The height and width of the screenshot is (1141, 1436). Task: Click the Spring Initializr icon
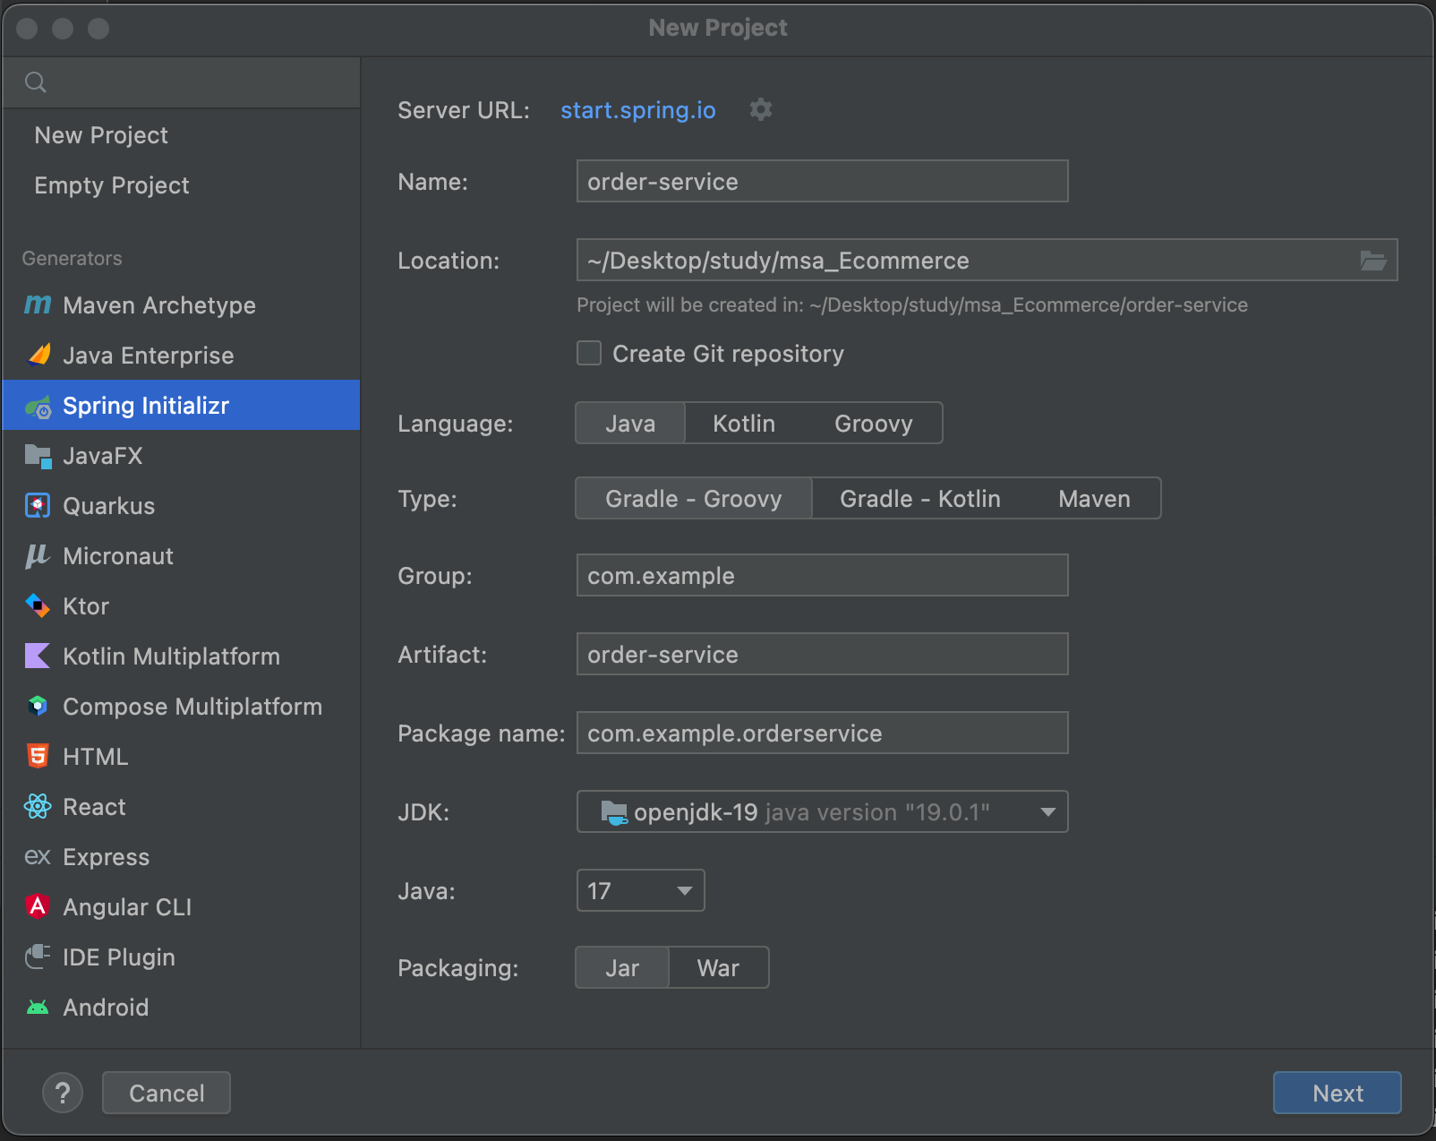38,407
